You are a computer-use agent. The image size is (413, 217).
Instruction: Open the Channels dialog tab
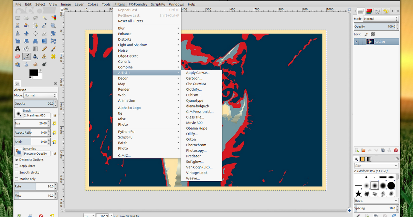point(369,11)
